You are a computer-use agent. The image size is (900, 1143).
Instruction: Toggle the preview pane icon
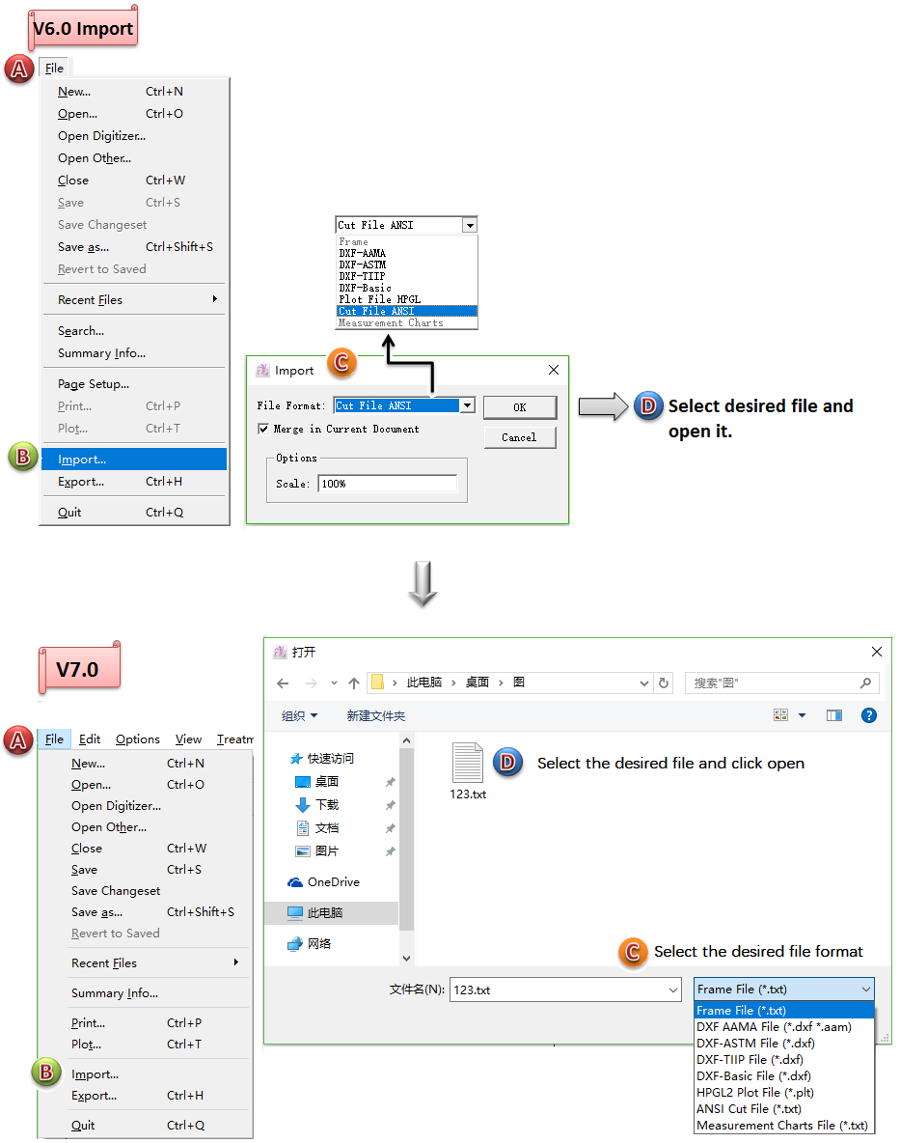[833, 715]
